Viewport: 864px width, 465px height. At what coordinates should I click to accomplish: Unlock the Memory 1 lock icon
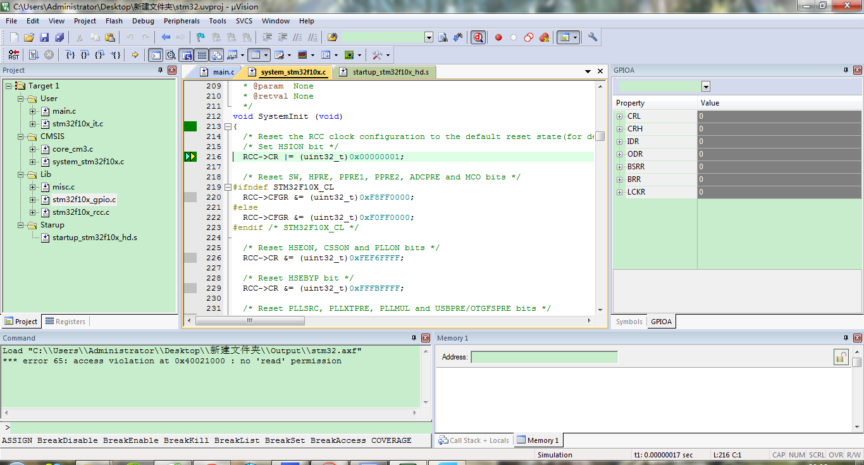coord(841,357)
